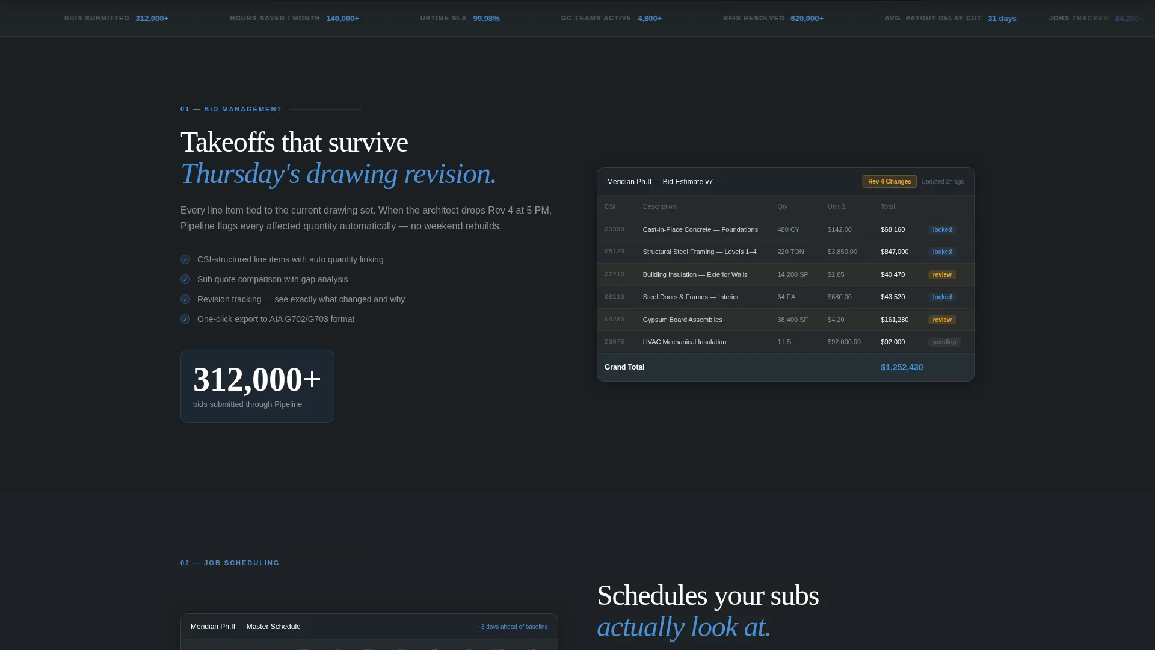Click Bids Submitted 312,000+ ticker stat
Viewport: 1155px width, 650px height.
tap(116, 18)
